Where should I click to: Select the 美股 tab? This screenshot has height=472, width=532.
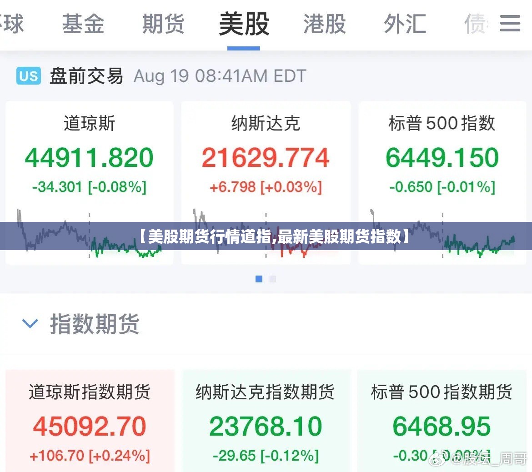[244, 24]
